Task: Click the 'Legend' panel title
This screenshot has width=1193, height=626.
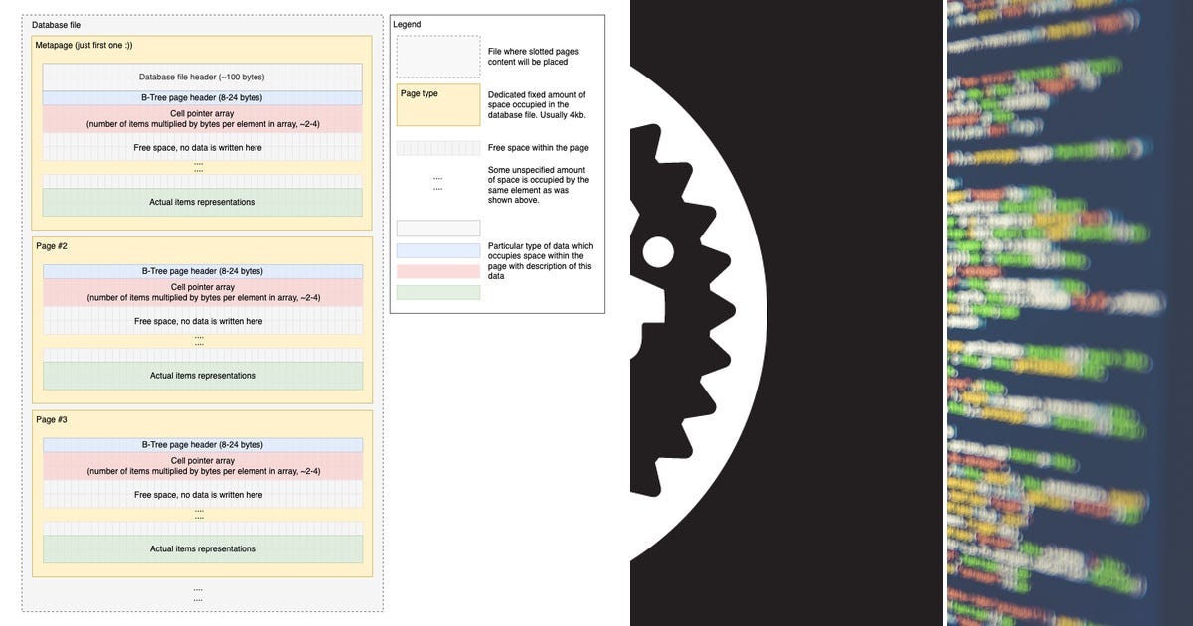Action: [407, 24]
